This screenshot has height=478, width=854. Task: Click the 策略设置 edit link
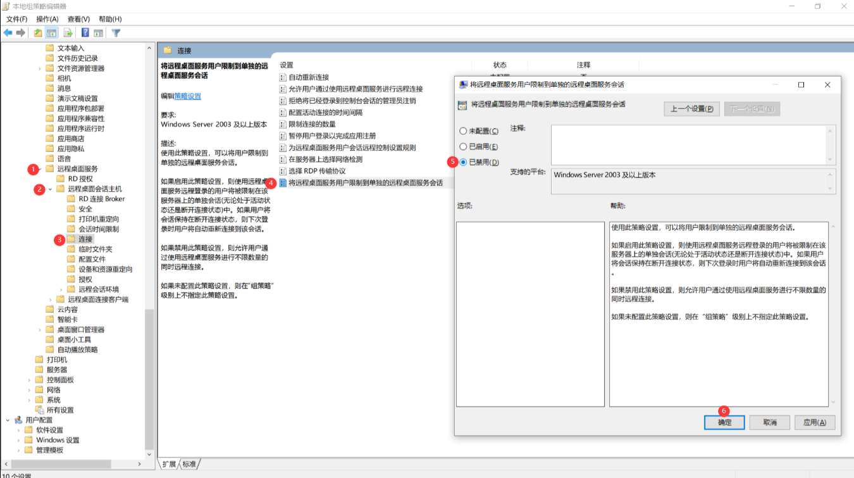[x=187, y=96]
